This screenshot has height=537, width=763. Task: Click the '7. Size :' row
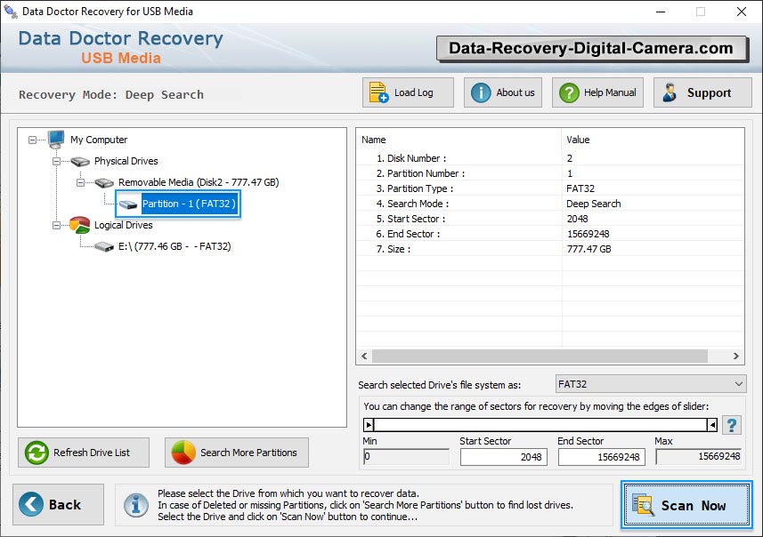pyautogui.click(x=550, y=249)
